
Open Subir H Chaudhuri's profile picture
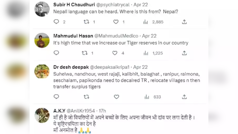tap(42, 9)
